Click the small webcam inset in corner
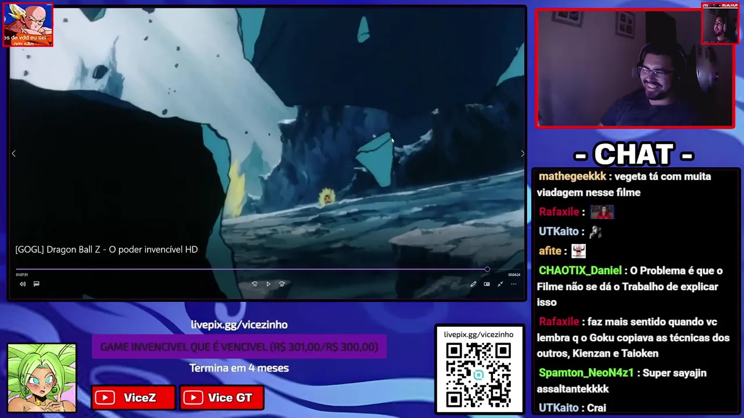 coord(720,23)
